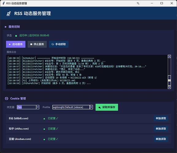Screen dimensions: 177x153
Task: Click 单独读取 for B站 bilibili.com
Action: tap(161, 118)
